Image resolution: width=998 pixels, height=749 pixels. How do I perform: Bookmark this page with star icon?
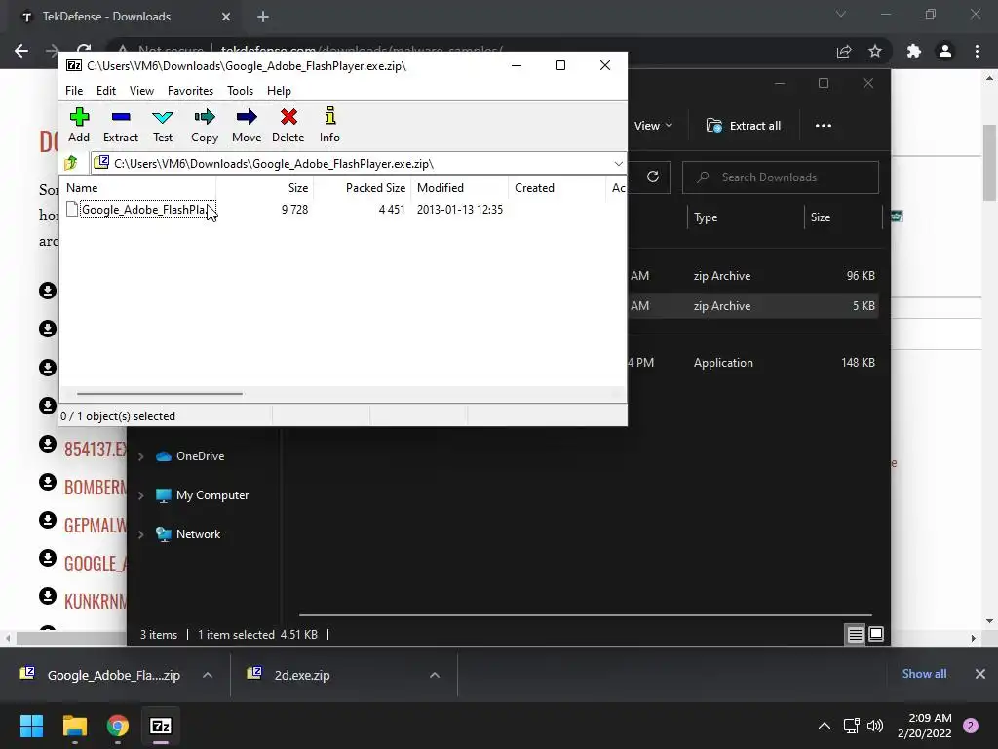click(x=875, y=52)
